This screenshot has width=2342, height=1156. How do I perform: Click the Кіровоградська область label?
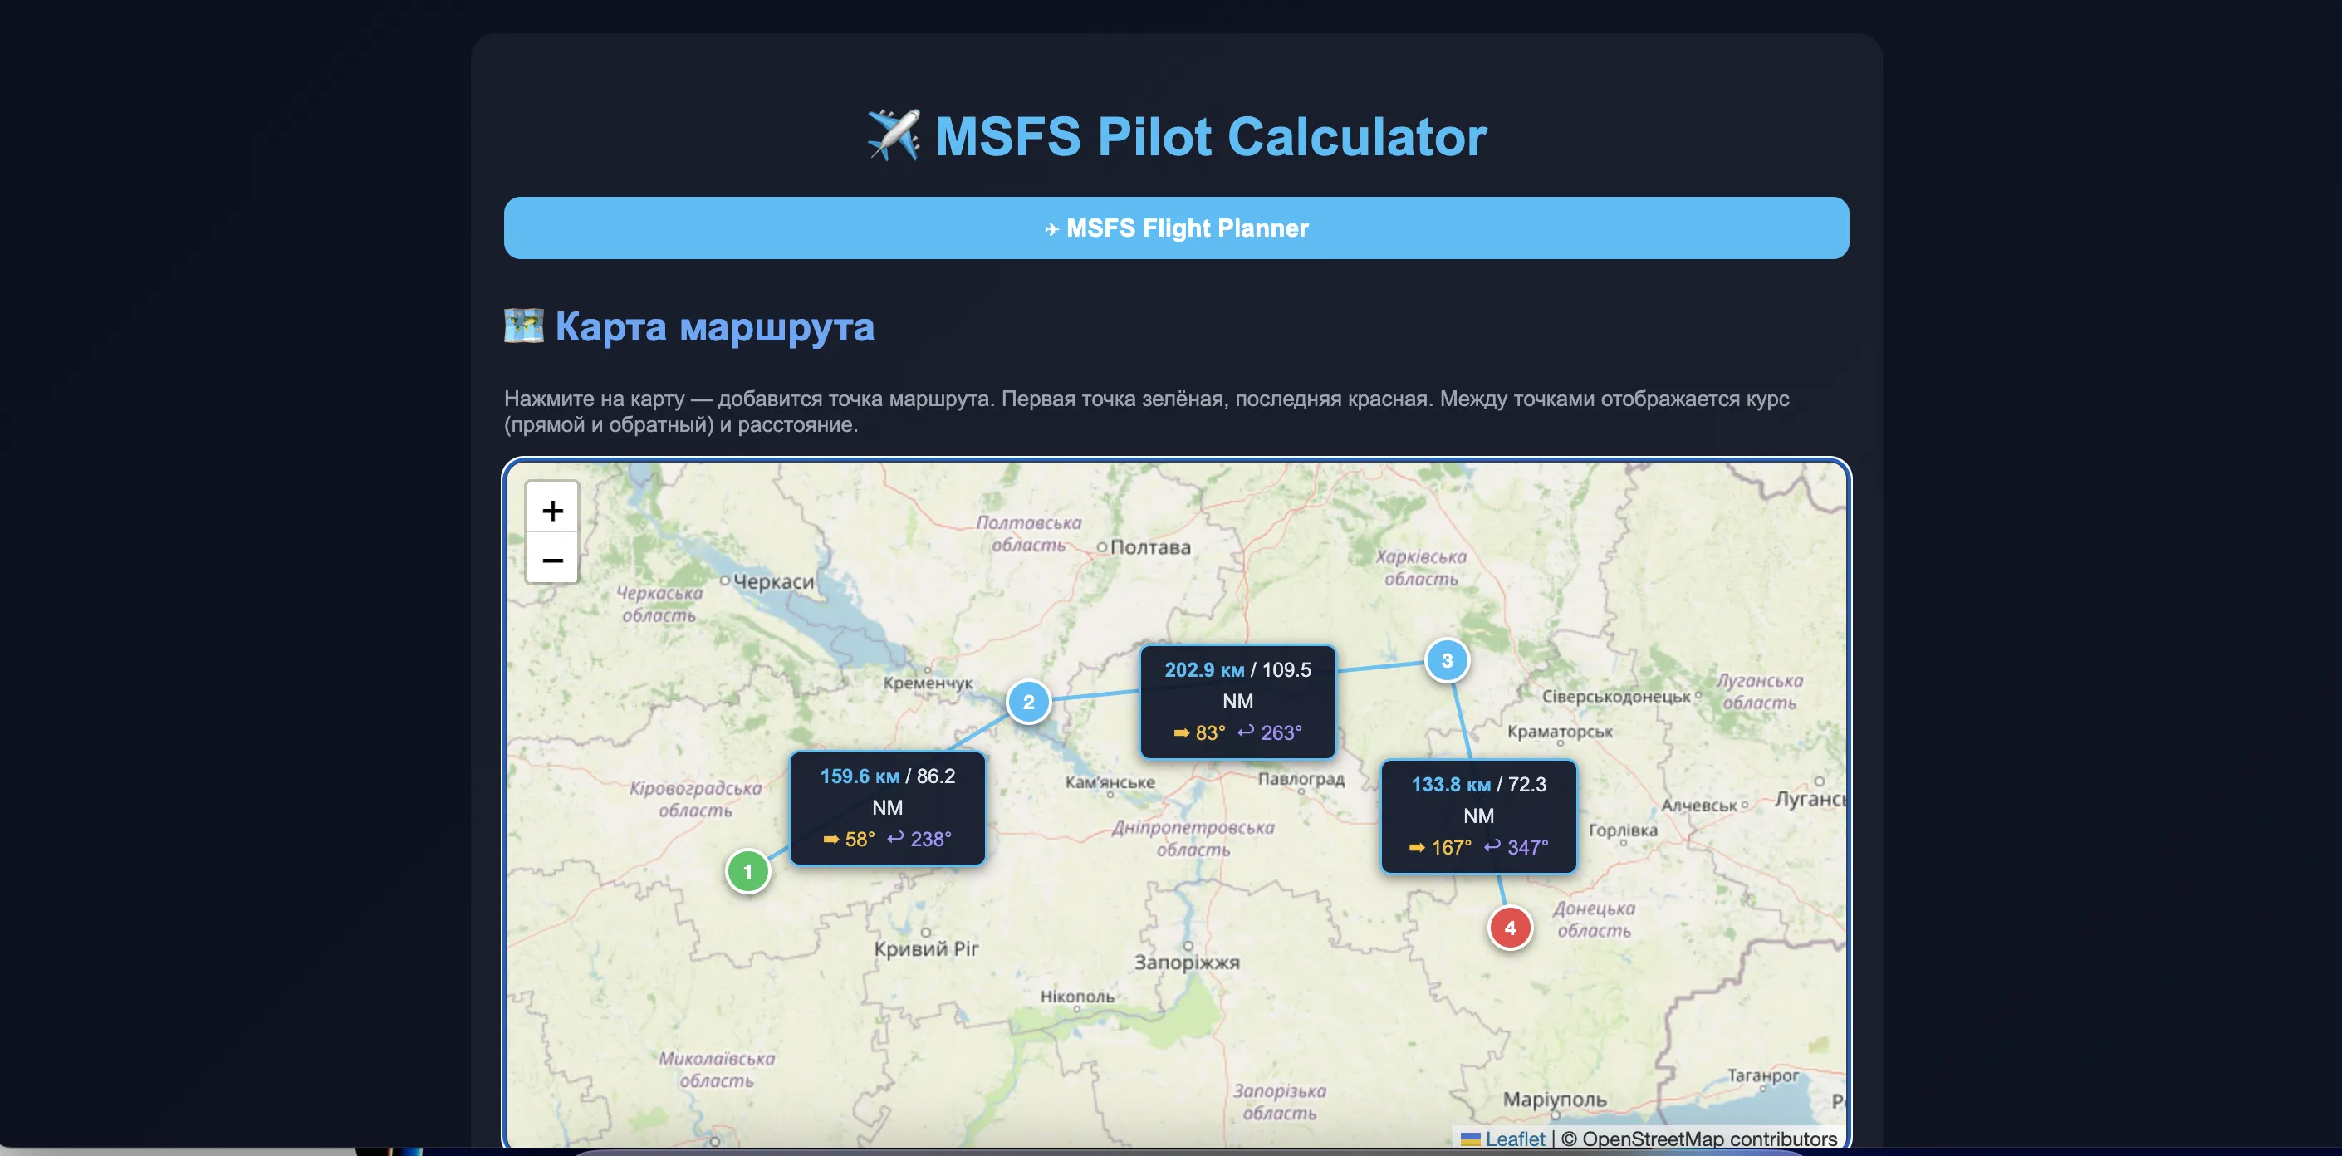[x=695, y=799]
